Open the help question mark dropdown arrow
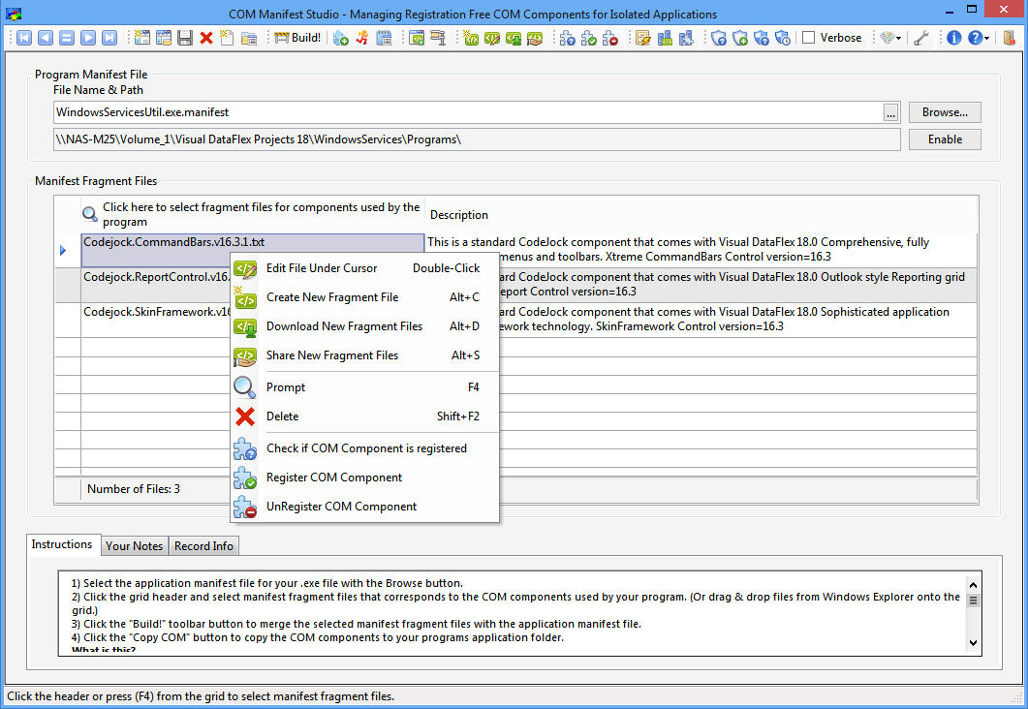This screenshot has height=709, width=1028. 986,38
